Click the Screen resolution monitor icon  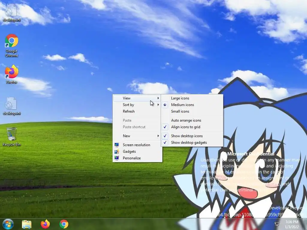pos(117,145)
